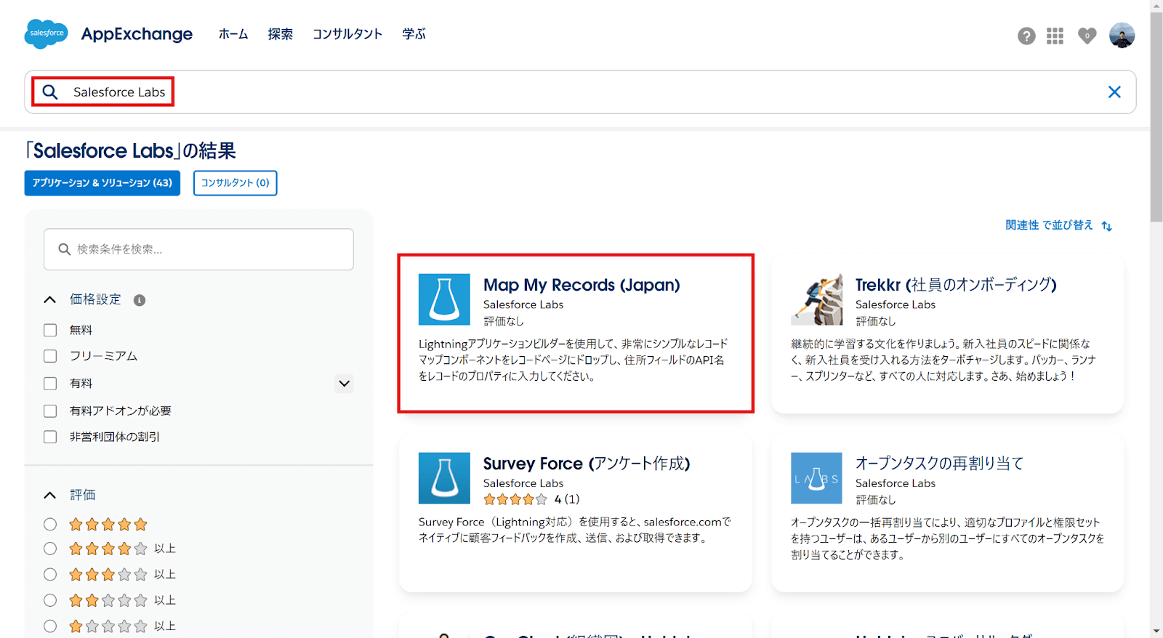Click the info icon beside 価格設定
Viewport: 1163px width, 638px height.
point(140,300)
